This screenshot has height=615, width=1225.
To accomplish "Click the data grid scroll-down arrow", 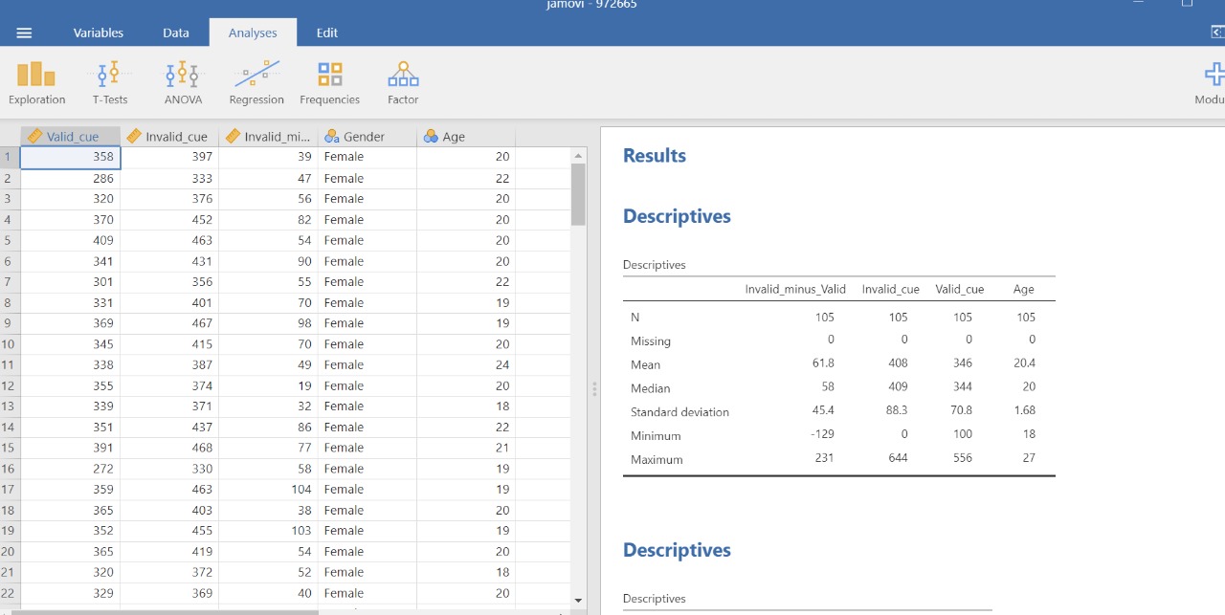I will click(578, 600).
